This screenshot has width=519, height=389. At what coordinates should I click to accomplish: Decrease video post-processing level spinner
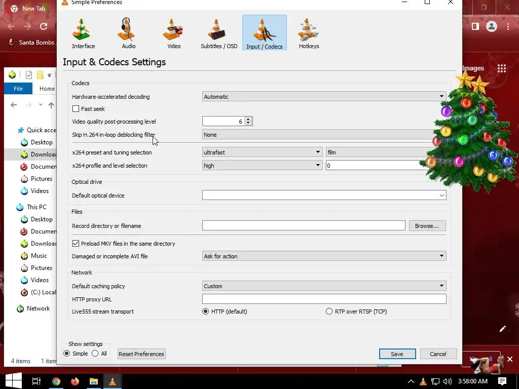tap(248, 124)
